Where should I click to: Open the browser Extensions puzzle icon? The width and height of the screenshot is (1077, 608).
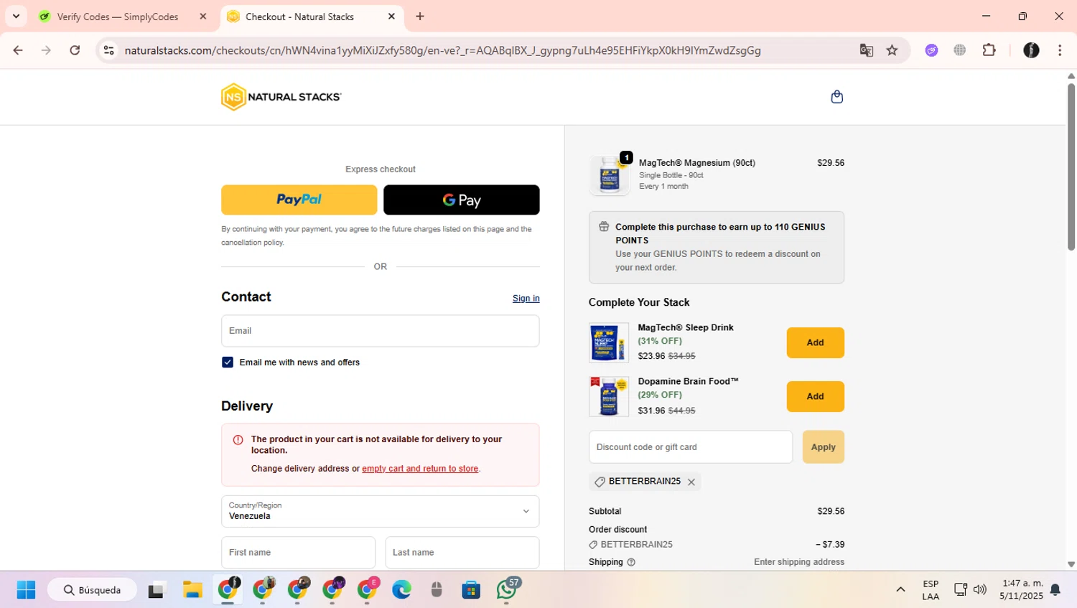coord(989,50)
